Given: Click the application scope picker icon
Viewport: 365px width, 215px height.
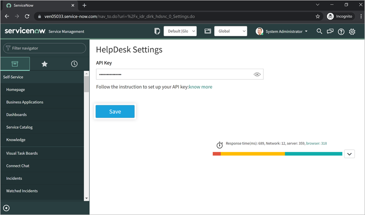Looking at the screenshot, I should point(208,31).
